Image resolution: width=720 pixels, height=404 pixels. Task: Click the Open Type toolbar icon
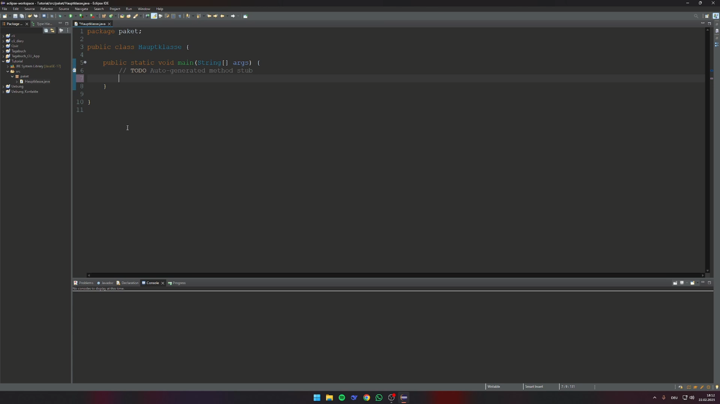tap(122, 16)
